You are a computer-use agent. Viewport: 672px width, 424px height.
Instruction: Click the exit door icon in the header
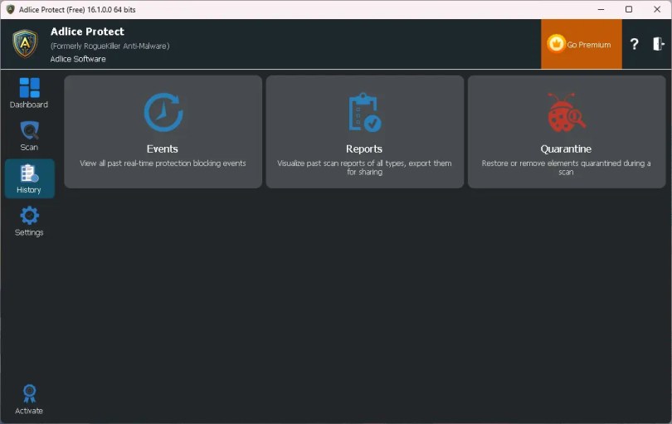tap(658, 44)
